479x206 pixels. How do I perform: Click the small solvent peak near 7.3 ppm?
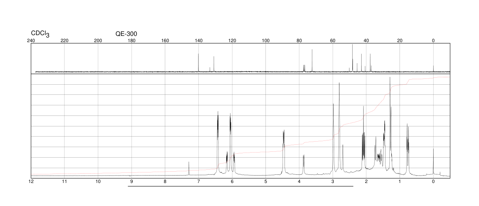pos(189,168)
